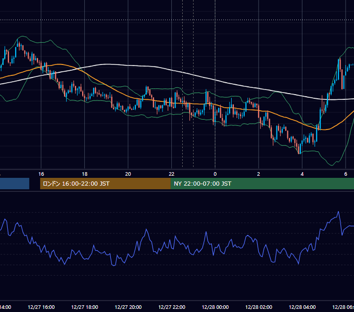Click the 12/28 00:00 time label
This screenshot has height=312, width=354.
point(215,307)
